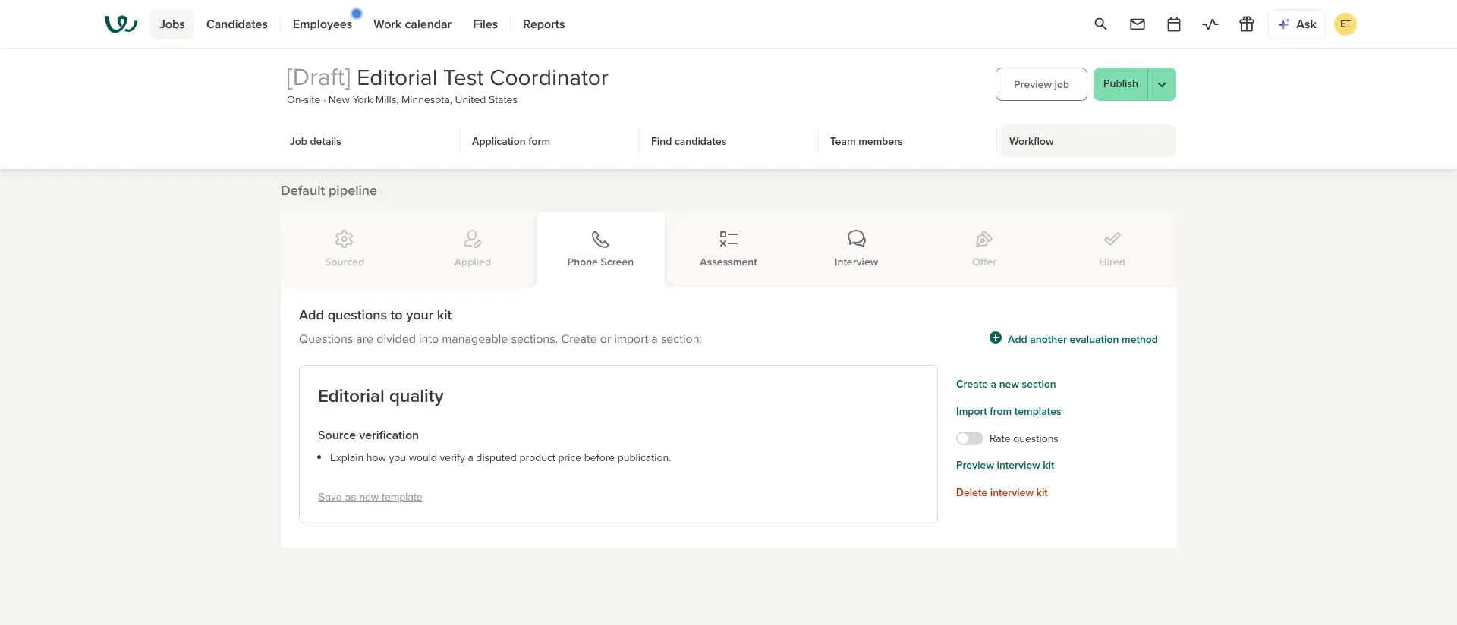Image resolution: width=1457 pixels, height=625 pixels.
Task: Open the mail inbox icon
Action: [1137, 24]
